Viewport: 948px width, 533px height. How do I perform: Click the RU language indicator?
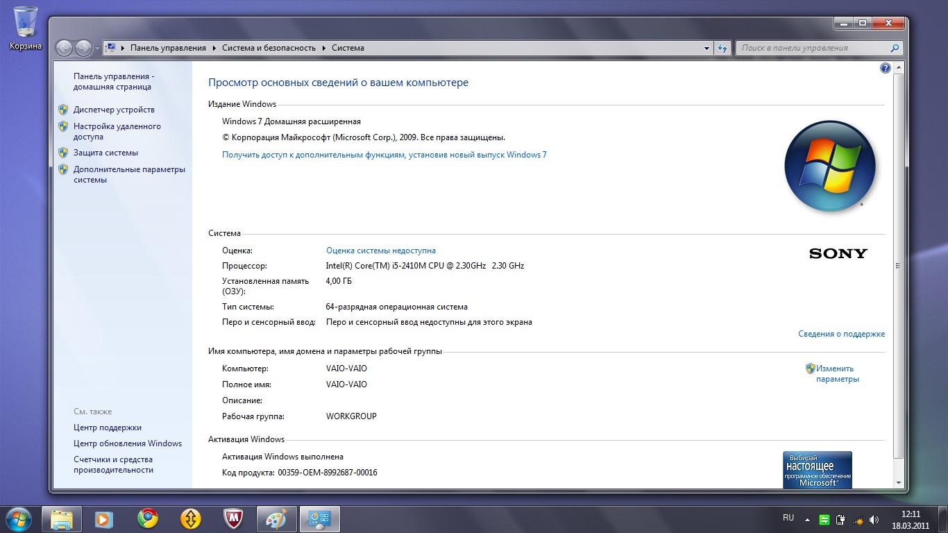point(788,518)
